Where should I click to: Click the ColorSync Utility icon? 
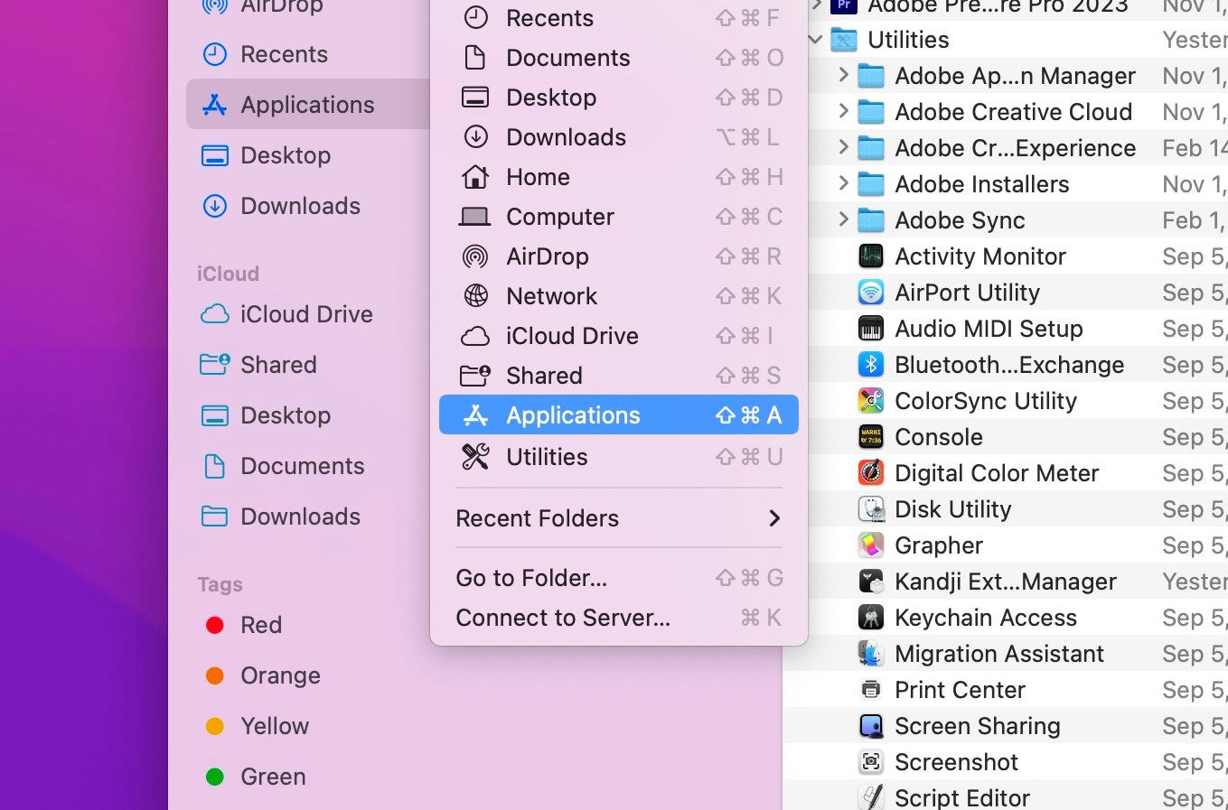(x=870, y=401)
